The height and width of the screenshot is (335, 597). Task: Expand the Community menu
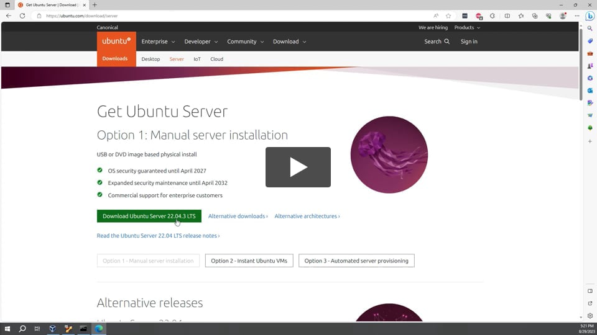click(x=245, y=42)
